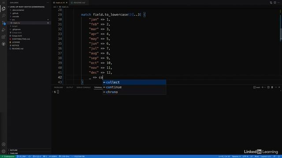
Task: Open the Run and Debug view
Action: pyautogui.click(x=4, y=30)
